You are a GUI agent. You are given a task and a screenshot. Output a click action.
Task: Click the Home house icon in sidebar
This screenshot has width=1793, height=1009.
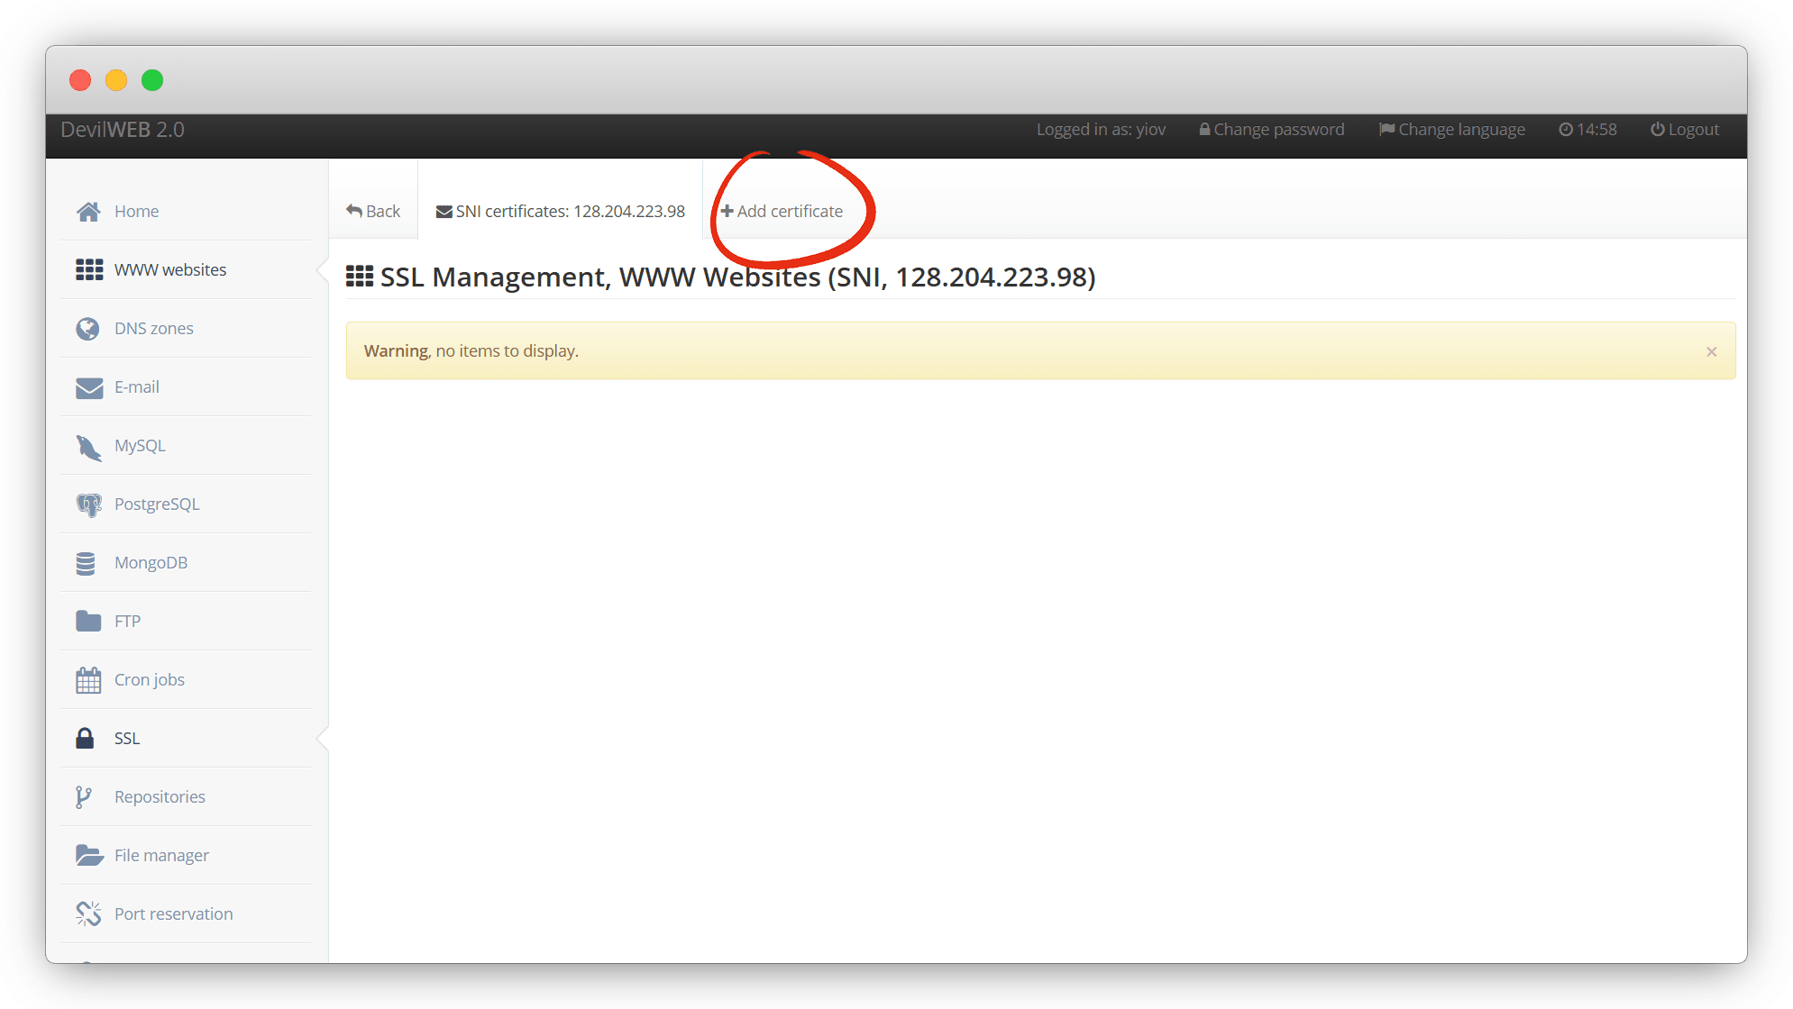88,212
